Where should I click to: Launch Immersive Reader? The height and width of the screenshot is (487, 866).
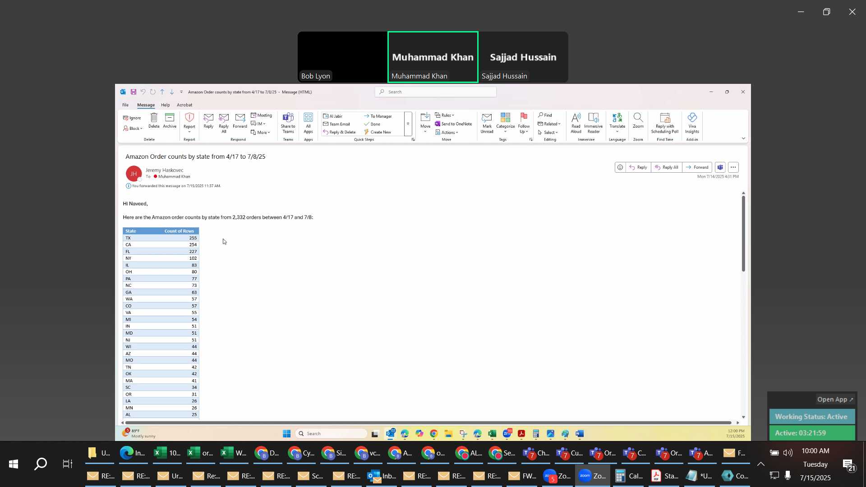click(594, 123)
